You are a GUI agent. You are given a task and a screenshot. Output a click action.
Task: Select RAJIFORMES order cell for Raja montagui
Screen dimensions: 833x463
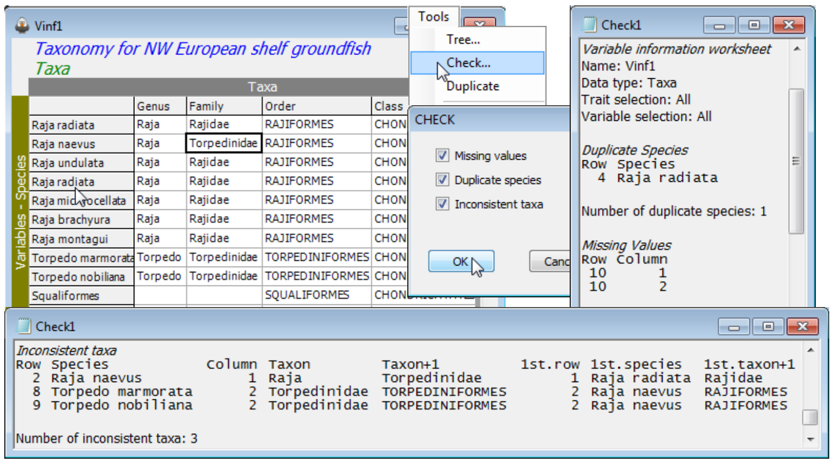[317, 238]
